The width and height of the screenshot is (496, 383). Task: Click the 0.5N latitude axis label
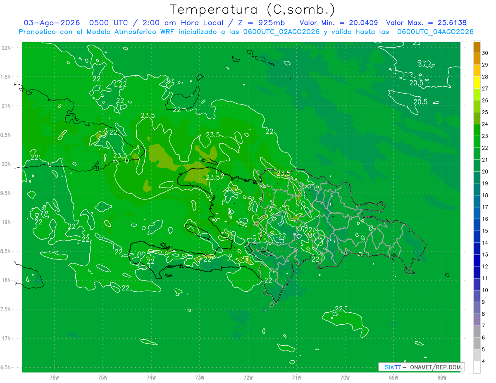pos(6,135)
